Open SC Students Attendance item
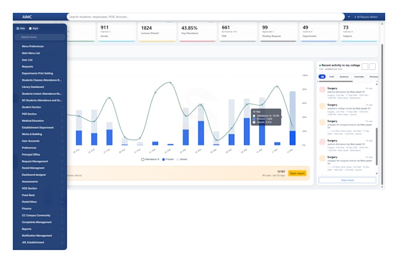 tap(42, 100)
